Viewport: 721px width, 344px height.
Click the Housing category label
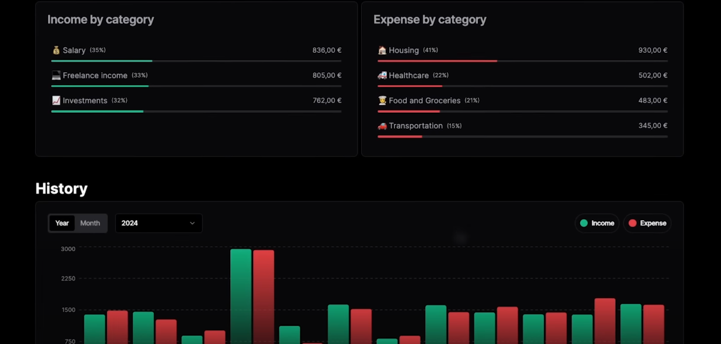click(x=403, y=50)
